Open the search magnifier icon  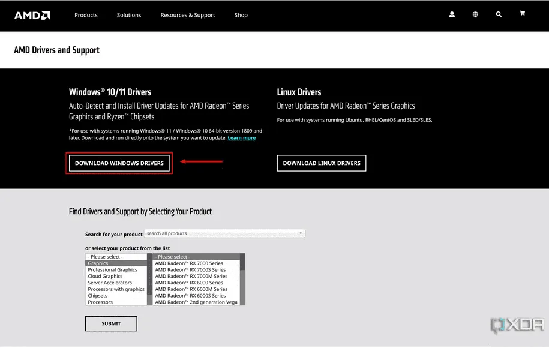tap(499, 14)
